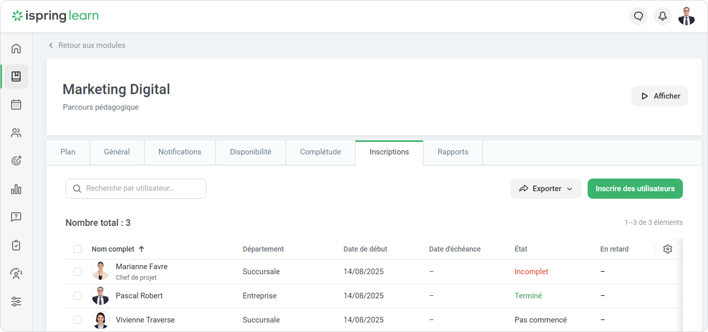The image size is (708, 332).
Task: Open the chat messages icon
Action: point(639,16)
